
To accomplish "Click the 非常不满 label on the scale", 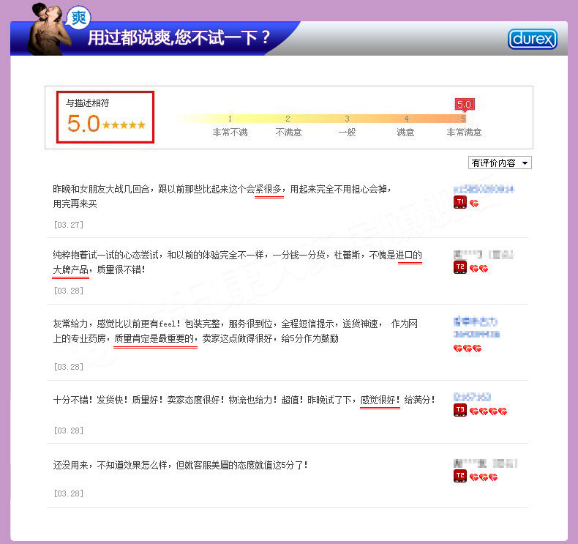I will click(x=230, y=133).
